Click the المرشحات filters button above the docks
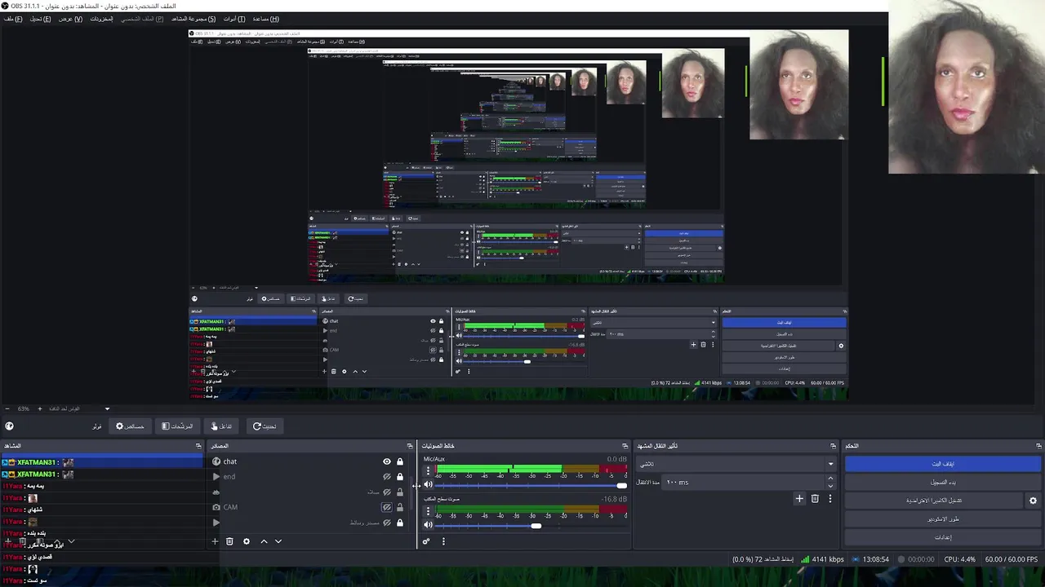 pyautogui.click(x=178, y=426)
